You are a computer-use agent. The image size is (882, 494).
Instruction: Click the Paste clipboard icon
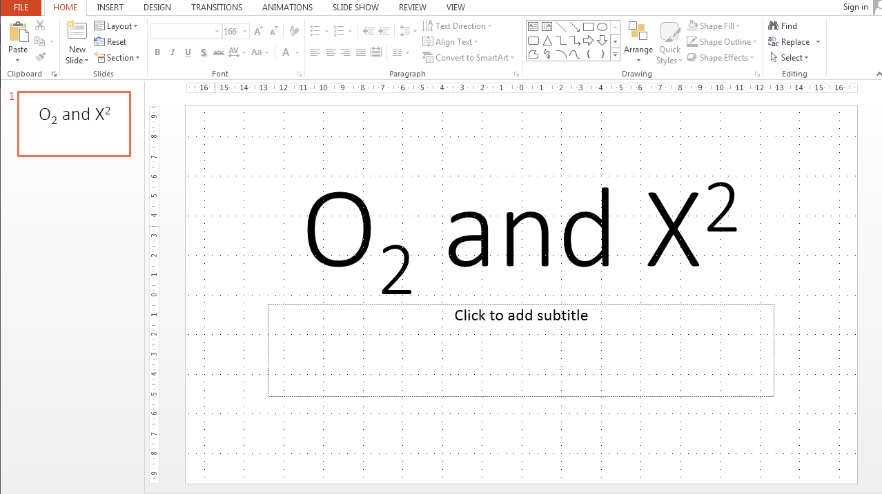pyautogui.click(x=18, y=32)
